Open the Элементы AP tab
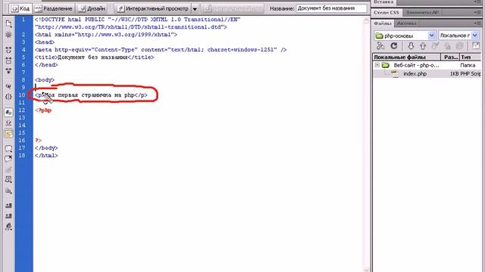This screenshot has height=272, width=485. 422,13
